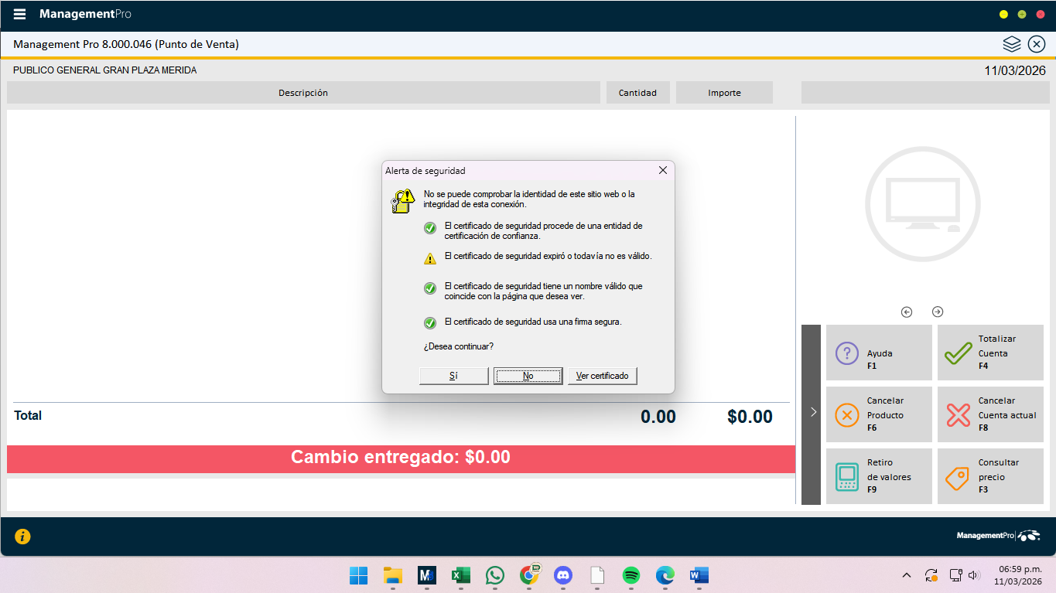
Task: Choose No in the security alert dialog
Action: [x=528, y=376]
